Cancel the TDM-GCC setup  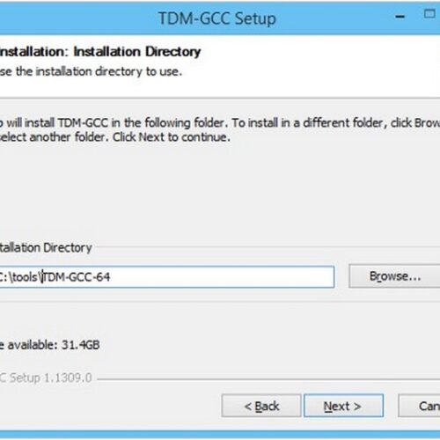click(420, 406)
